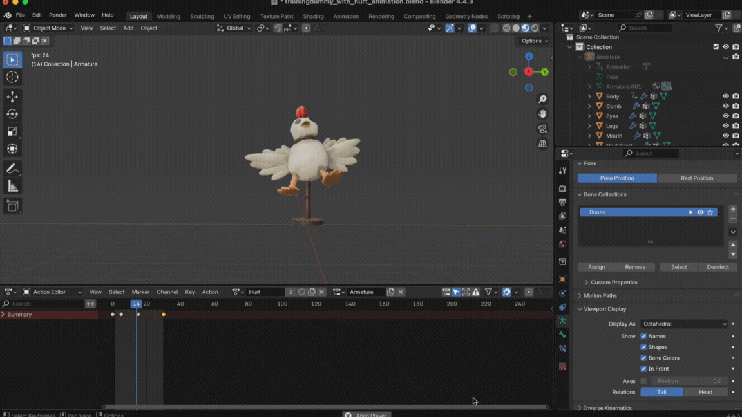Select the Cursor tool in the toolbar
This screenshot has width=742, height=417.
[12, 77]
